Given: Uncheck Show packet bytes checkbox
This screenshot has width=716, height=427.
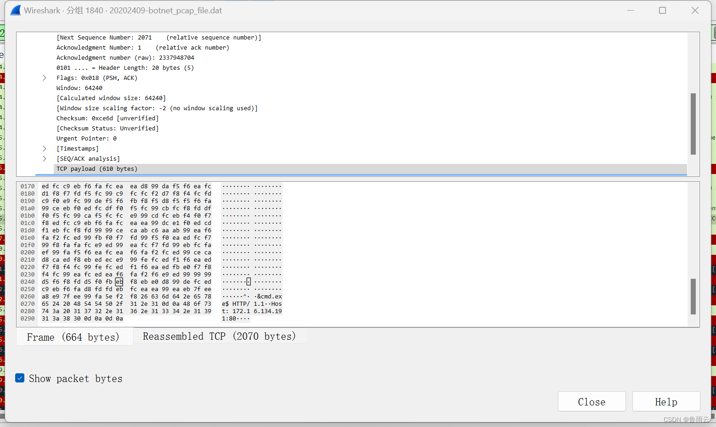Looking at the screenshot, I should click(x=20, y=378).
